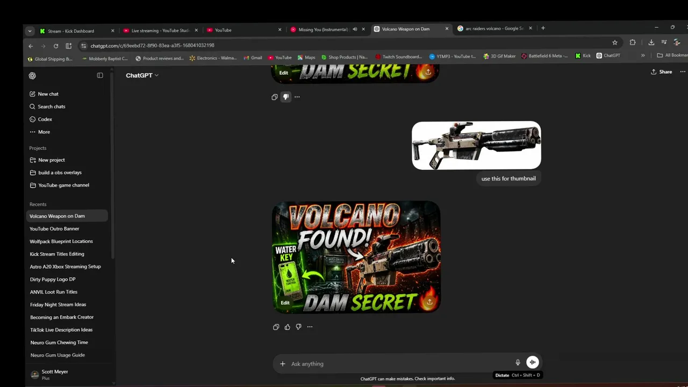Open the 3D Gif Maker bookmark
Viewport: 688px width, 387px height.
click(x=499, y=56)
